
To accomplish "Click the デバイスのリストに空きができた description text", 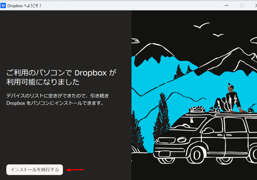I will 57,99.
